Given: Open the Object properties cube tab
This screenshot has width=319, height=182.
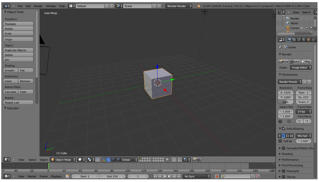Looking at the screenshot, I should 309,40.
